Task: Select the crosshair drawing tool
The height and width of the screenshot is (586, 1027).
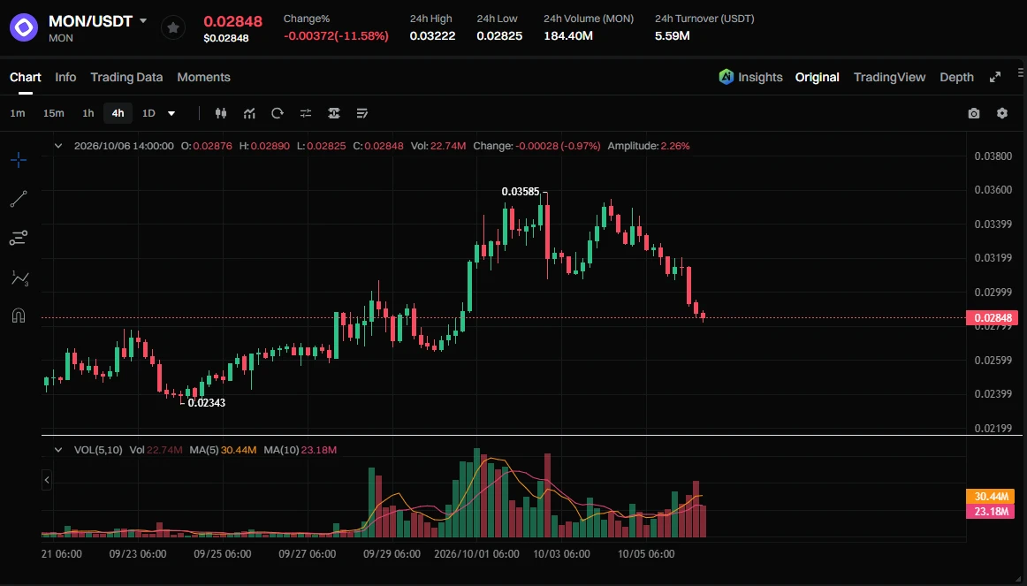Action: pos(19,160)
